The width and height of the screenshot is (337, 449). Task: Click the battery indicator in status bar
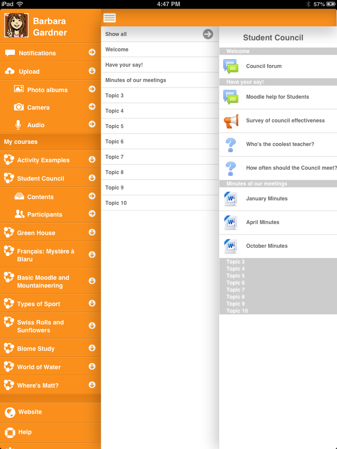click(x=331, y=4)
